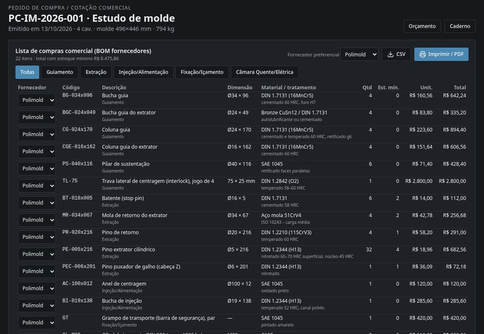484x334 pixels.
Task: Click code PS-040x116
Action: click(78, 164)
